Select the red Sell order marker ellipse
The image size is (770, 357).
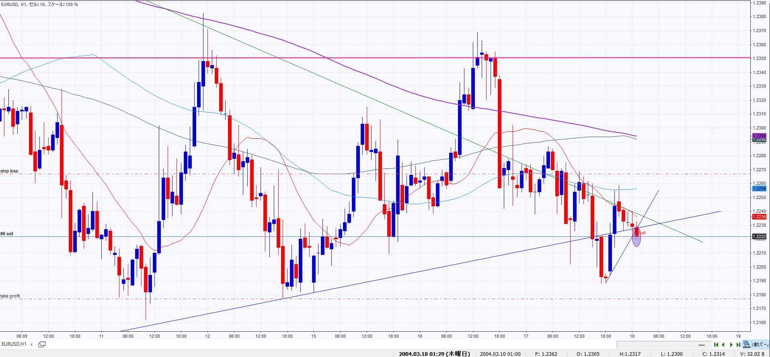(636, 237)
